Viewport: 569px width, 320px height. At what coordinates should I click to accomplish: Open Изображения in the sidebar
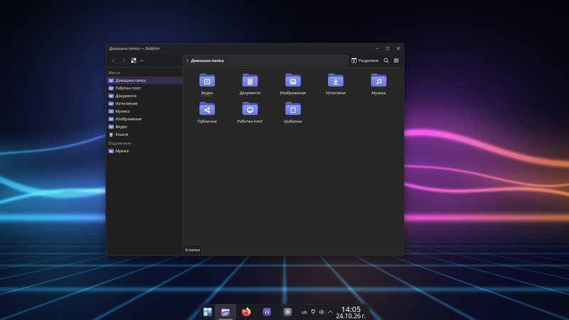pos(144,119)
